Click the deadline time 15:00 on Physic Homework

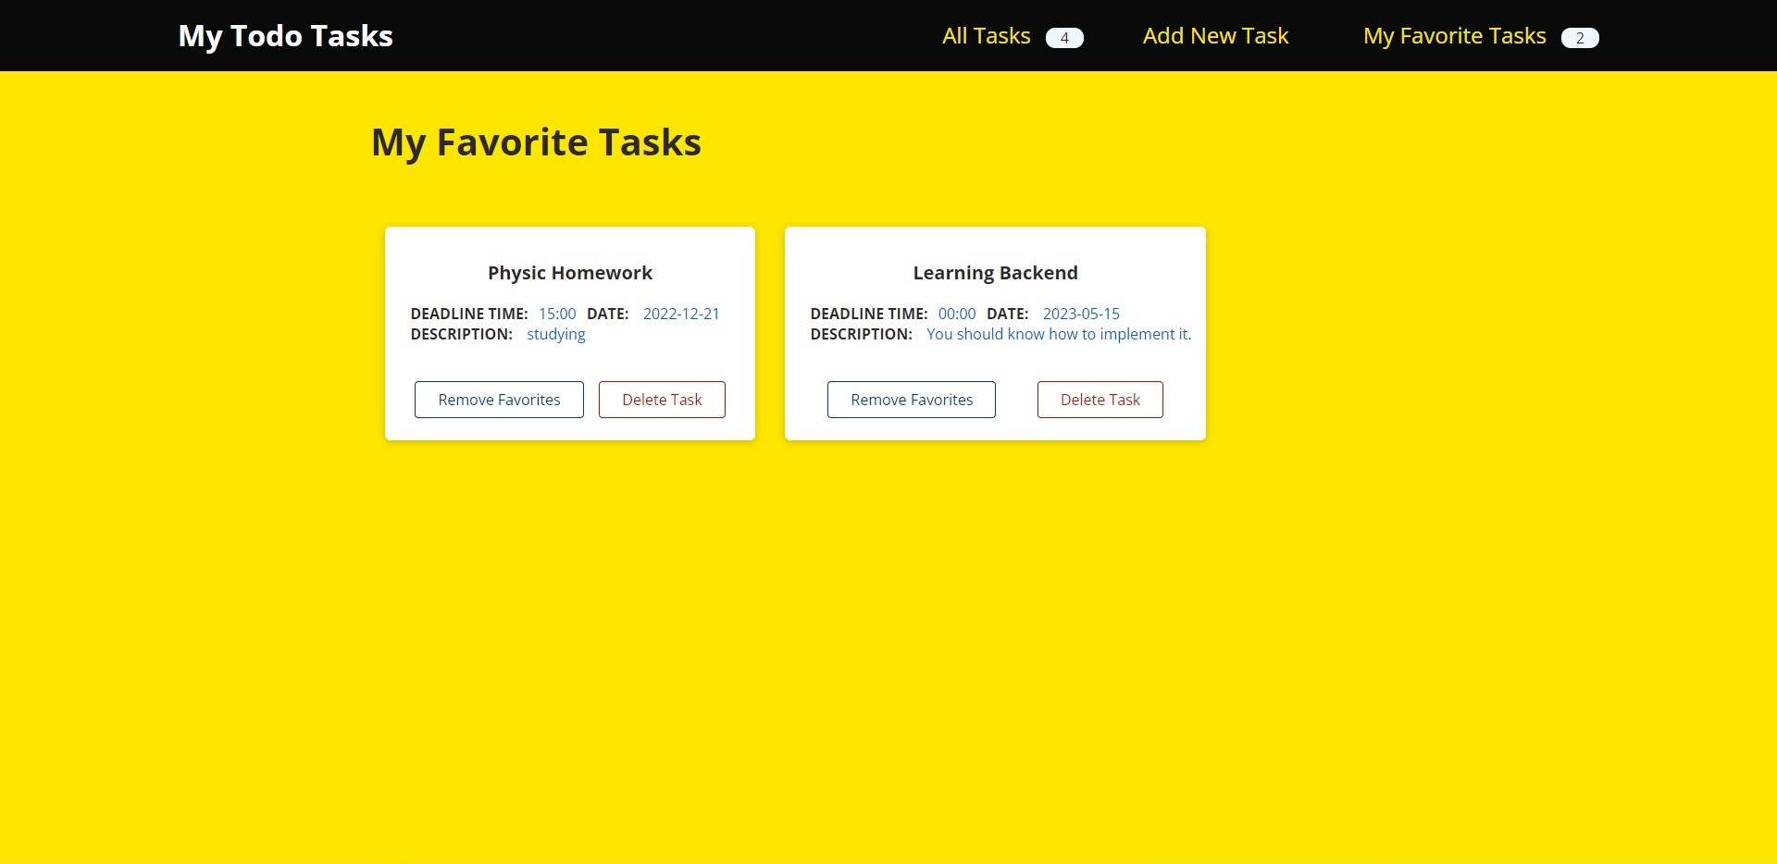[556, 314]
